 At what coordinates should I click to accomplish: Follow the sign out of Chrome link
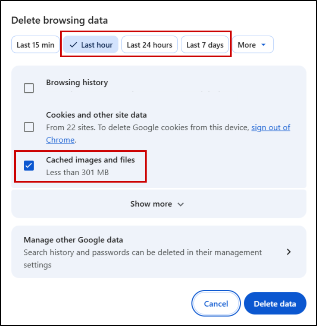pos(270,127)
